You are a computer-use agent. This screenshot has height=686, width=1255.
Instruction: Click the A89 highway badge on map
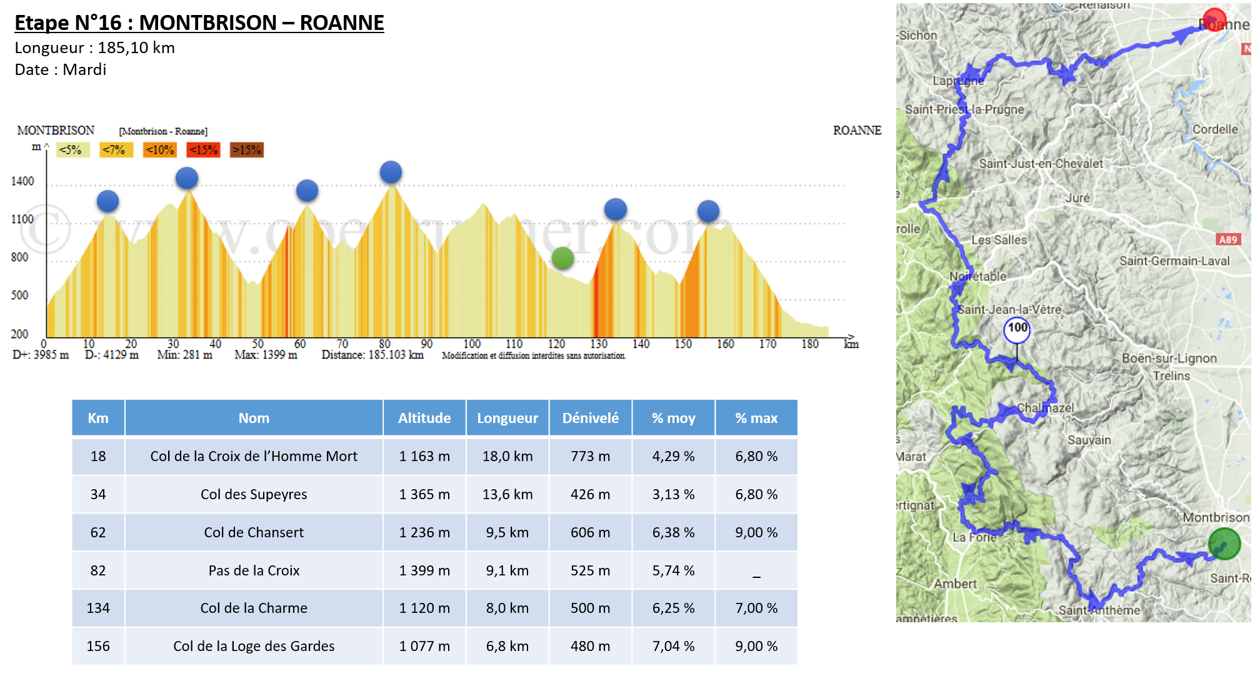coord(1227,239)
